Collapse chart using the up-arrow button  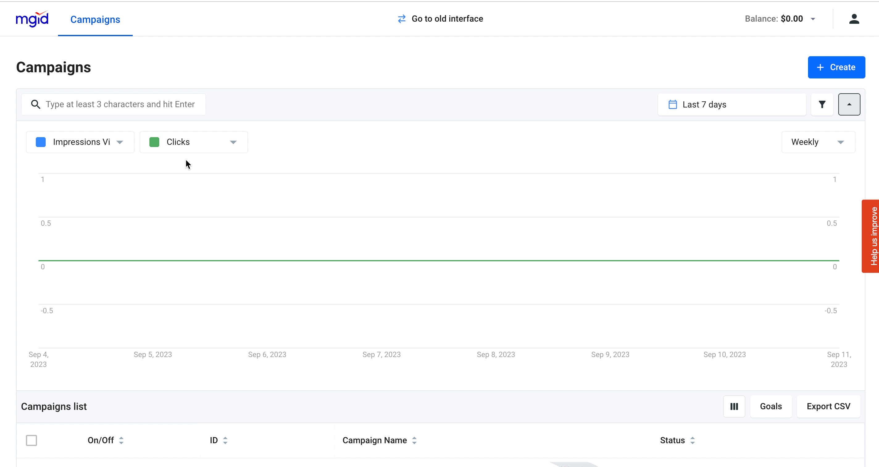[x=849, y=104]
